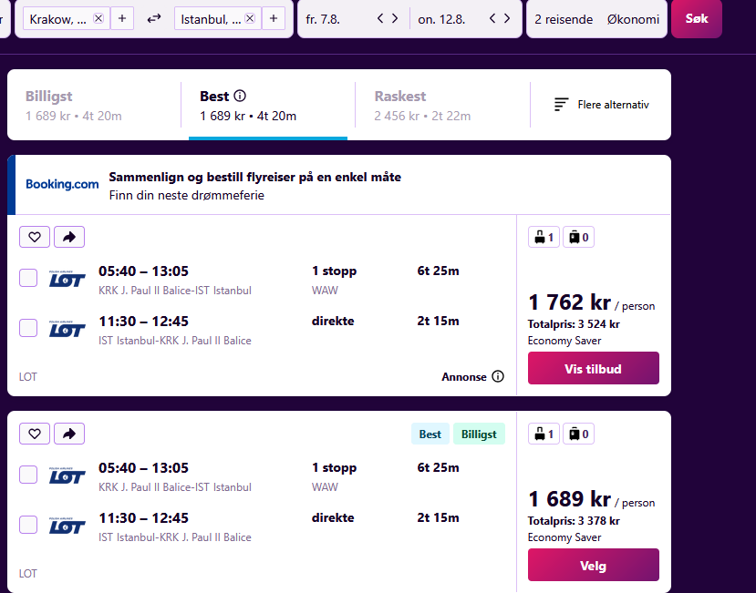Move return date on. 12.8. back
The width and height of the screenshot is (756, 593).
[492, 18]
